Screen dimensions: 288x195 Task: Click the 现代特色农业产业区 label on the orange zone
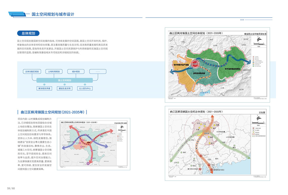[181, 65]
